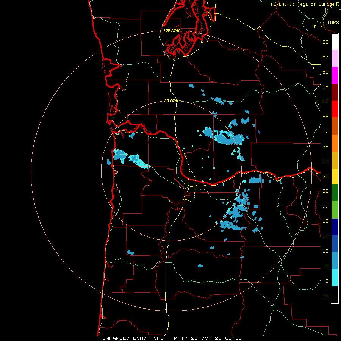Click the light pink legend swatch
341x341 pixels.
(335, 58)
